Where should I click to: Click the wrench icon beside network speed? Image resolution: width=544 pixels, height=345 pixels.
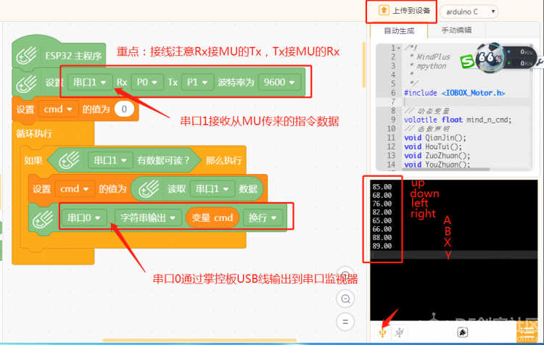point(540,62)
